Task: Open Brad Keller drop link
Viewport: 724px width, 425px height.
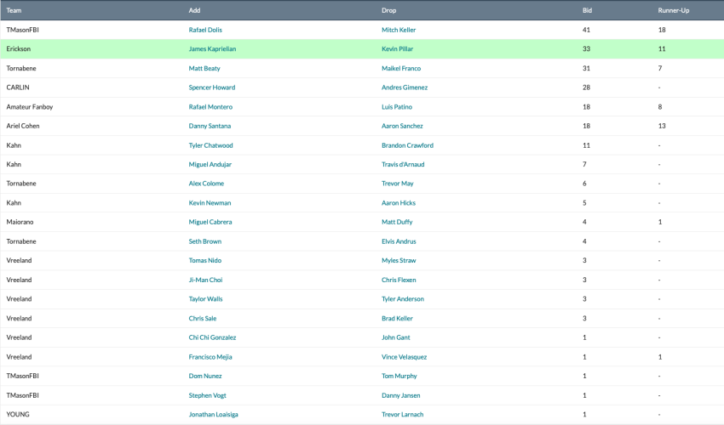Action: coord(397,319)
